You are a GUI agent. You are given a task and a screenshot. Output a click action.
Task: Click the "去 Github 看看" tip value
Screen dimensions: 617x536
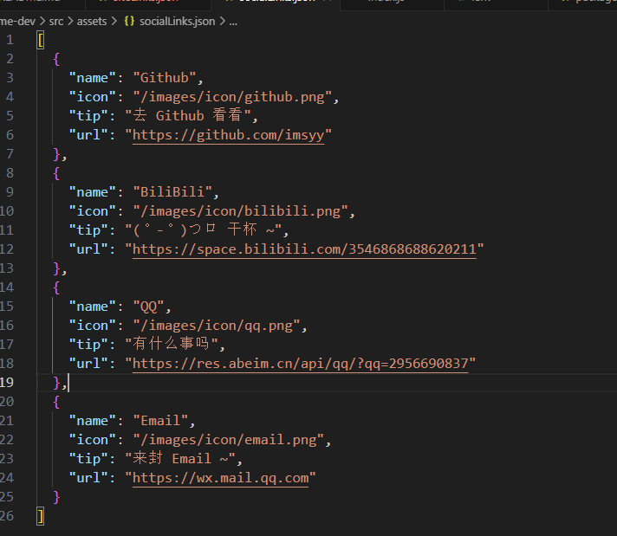point(188,116)
